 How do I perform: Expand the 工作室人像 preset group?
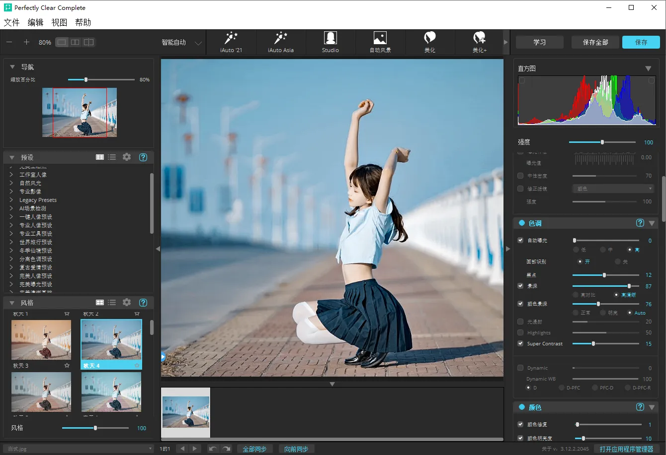pyautogui.click(x=11, y=175)
